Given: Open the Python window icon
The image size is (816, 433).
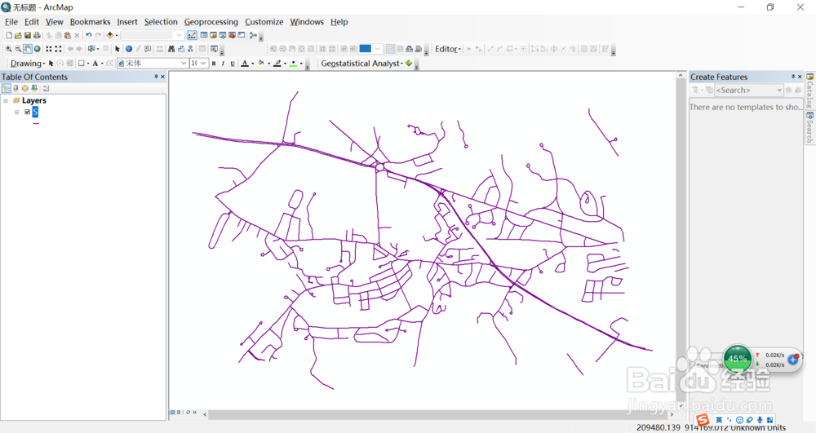Looking at the screenshot, I should tap(242, 35).
